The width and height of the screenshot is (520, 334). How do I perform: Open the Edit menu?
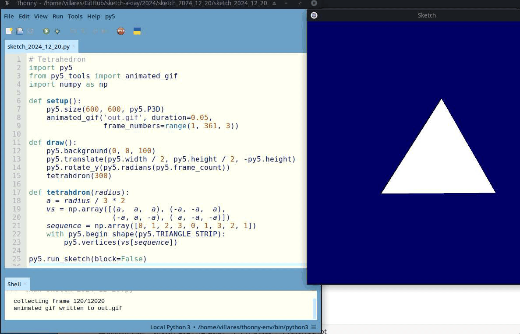(x=24, y=16)
